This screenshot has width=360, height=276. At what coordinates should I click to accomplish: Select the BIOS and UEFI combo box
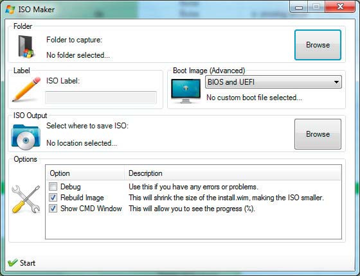[273, 82]
